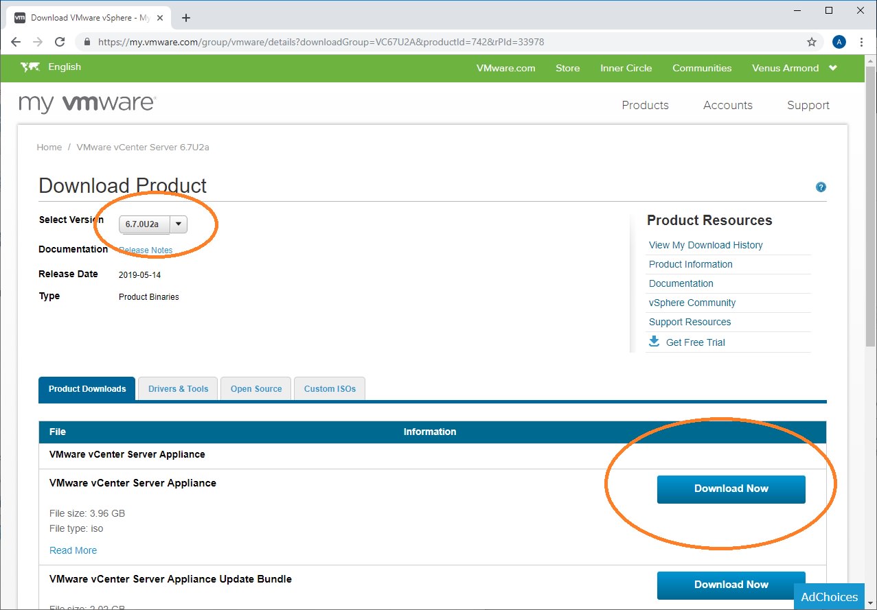Select the English language option

point(65,67)
